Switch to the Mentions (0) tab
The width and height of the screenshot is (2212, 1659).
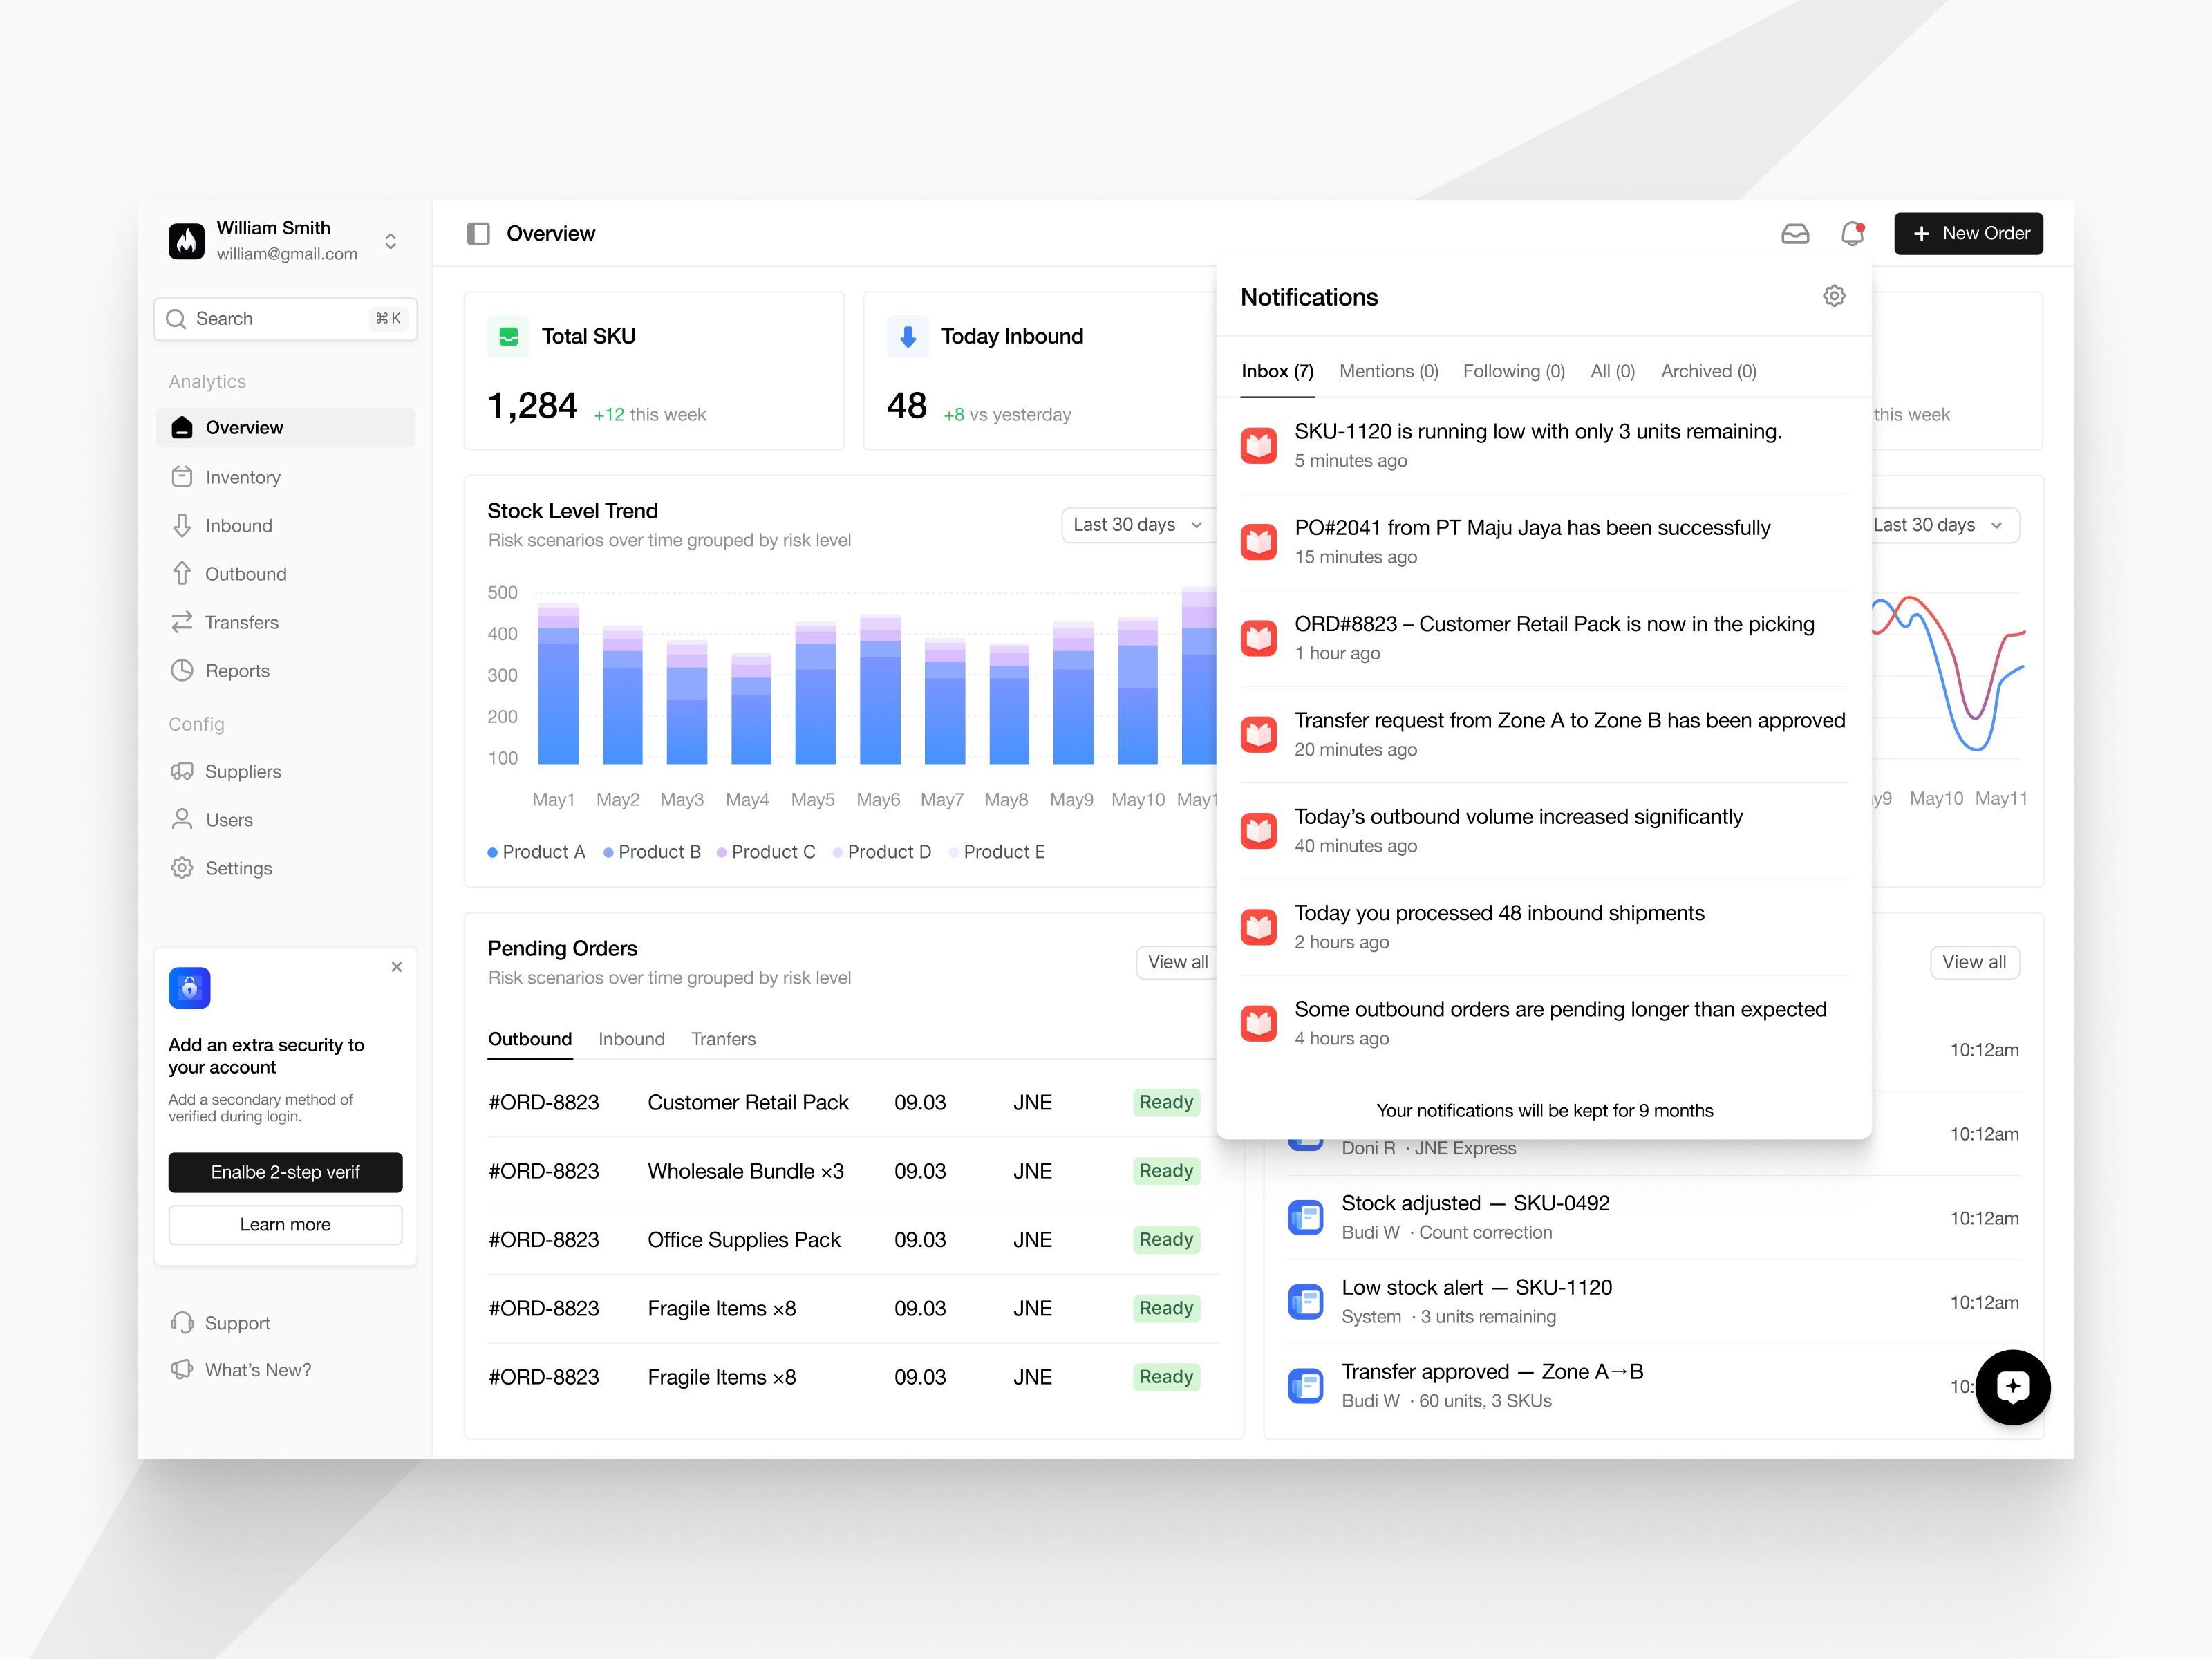[1388, 371]
